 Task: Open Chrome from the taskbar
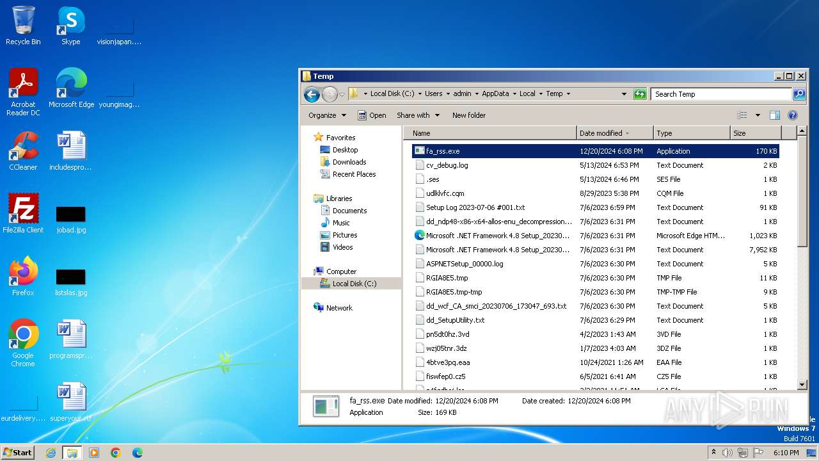[116, 453]
